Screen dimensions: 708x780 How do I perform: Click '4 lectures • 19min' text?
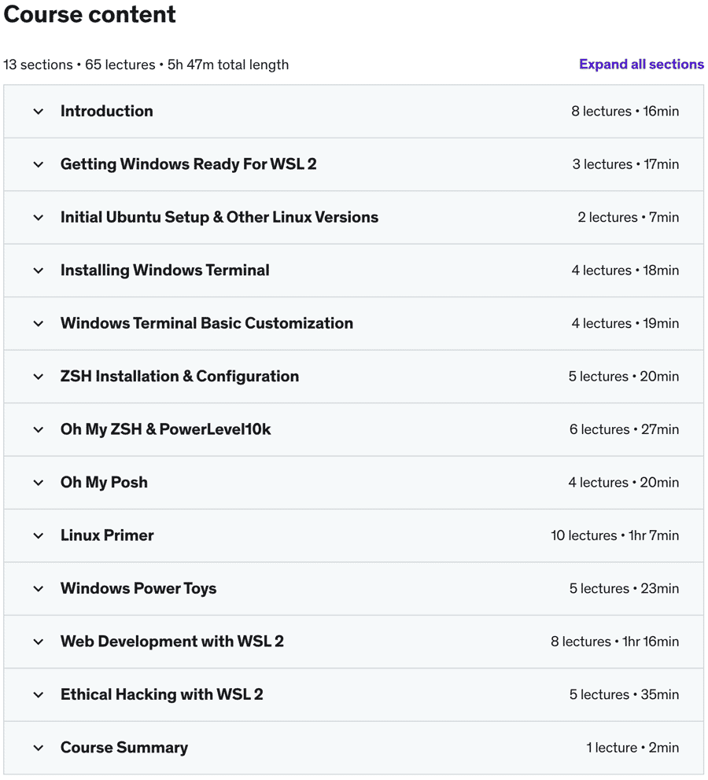point(625,324)
